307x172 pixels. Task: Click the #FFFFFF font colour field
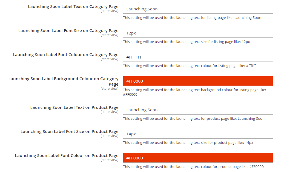[198, 57]
